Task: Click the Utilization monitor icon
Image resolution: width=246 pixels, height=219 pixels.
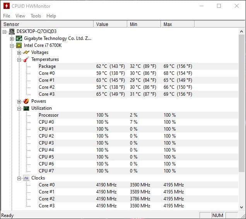Action: pyautogui.click(x=26, y=108)
